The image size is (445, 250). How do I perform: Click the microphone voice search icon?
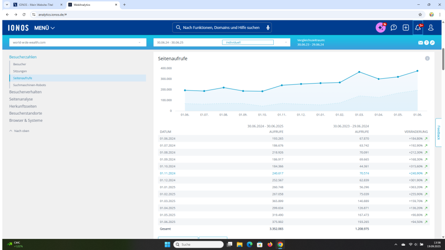[268, 28]
